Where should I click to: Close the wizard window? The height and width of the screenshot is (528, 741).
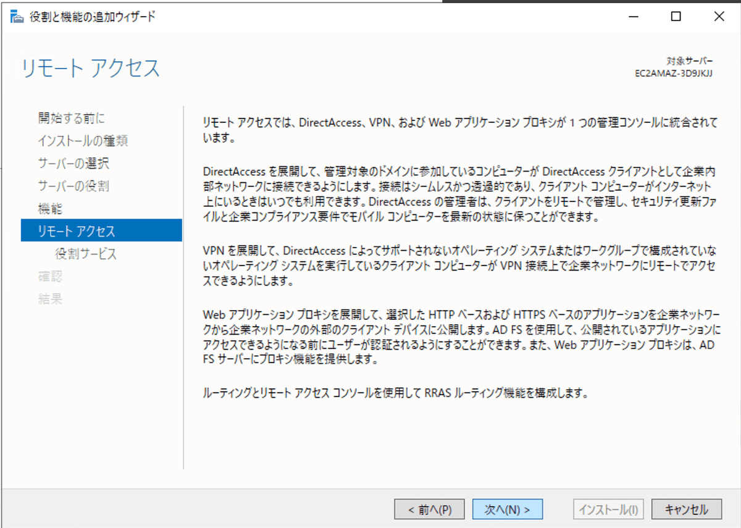coord(718,17)
